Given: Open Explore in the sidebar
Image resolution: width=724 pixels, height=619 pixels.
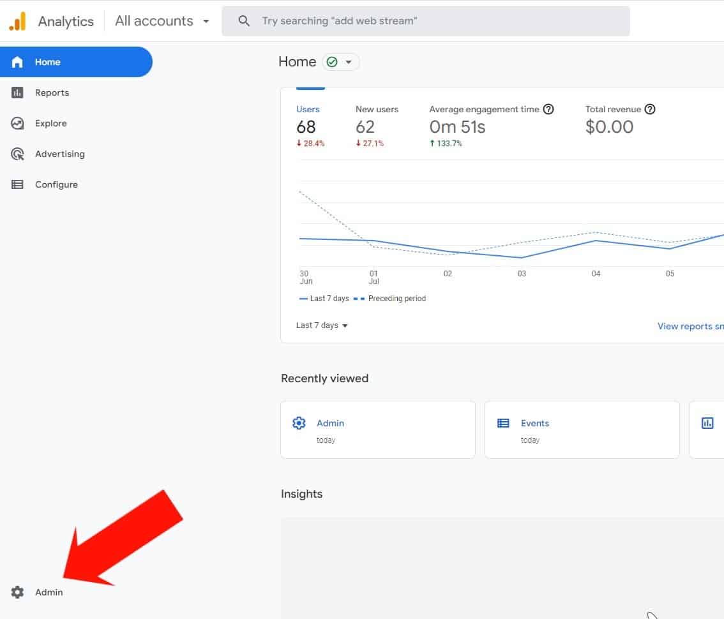Looking at the screenshot, I should (51, 123).
